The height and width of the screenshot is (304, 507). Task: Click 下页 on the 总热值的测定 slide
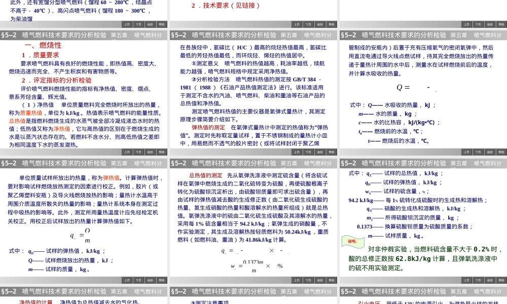[308, 280]
